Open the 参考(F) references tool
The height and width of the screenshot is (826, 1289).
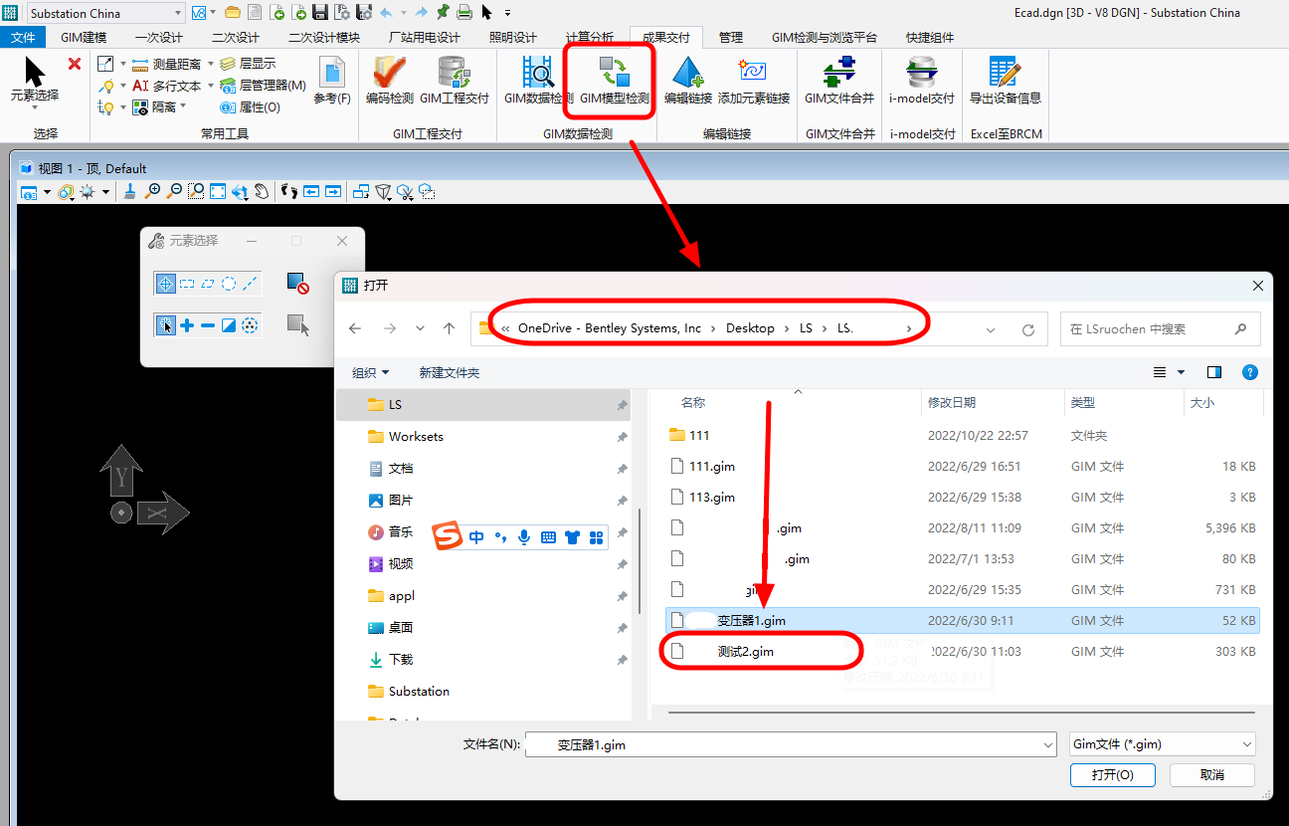[x=332, y=81]
